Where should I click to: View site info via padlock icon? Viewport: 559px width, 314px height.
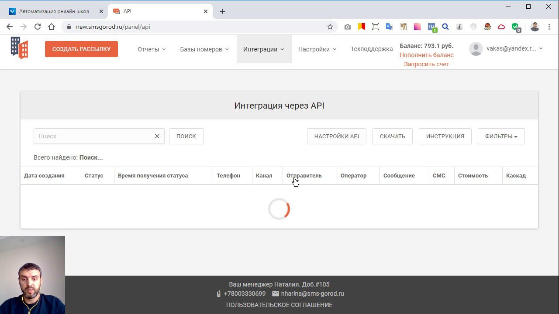(x=69, y=27)
